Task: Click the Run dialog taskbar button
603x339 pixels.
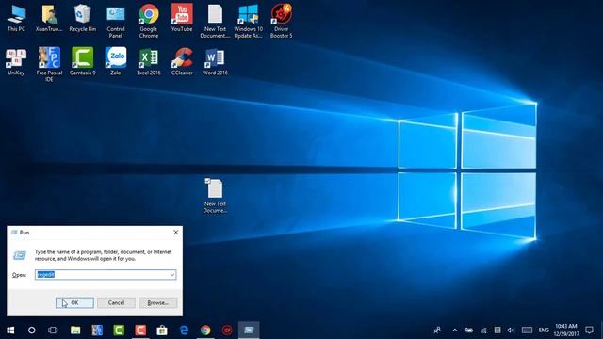Action: (x=249, y=331)
